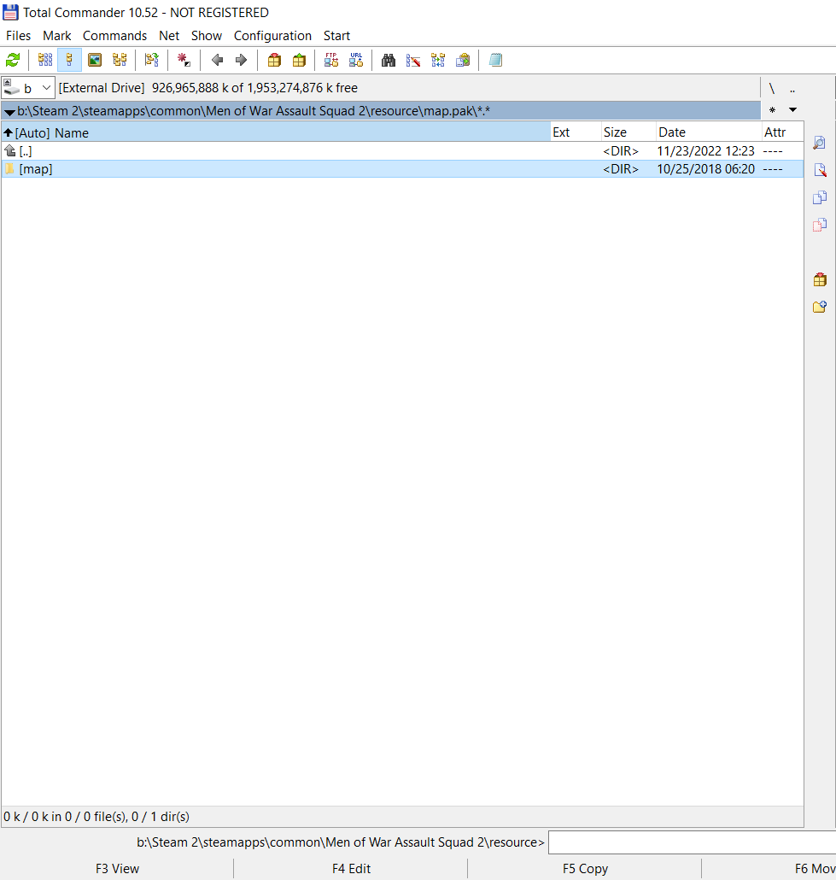836x880 pixels.
Task: Click the date 11/23/2022 12:23 cell
Action: [x=706, y=151]
